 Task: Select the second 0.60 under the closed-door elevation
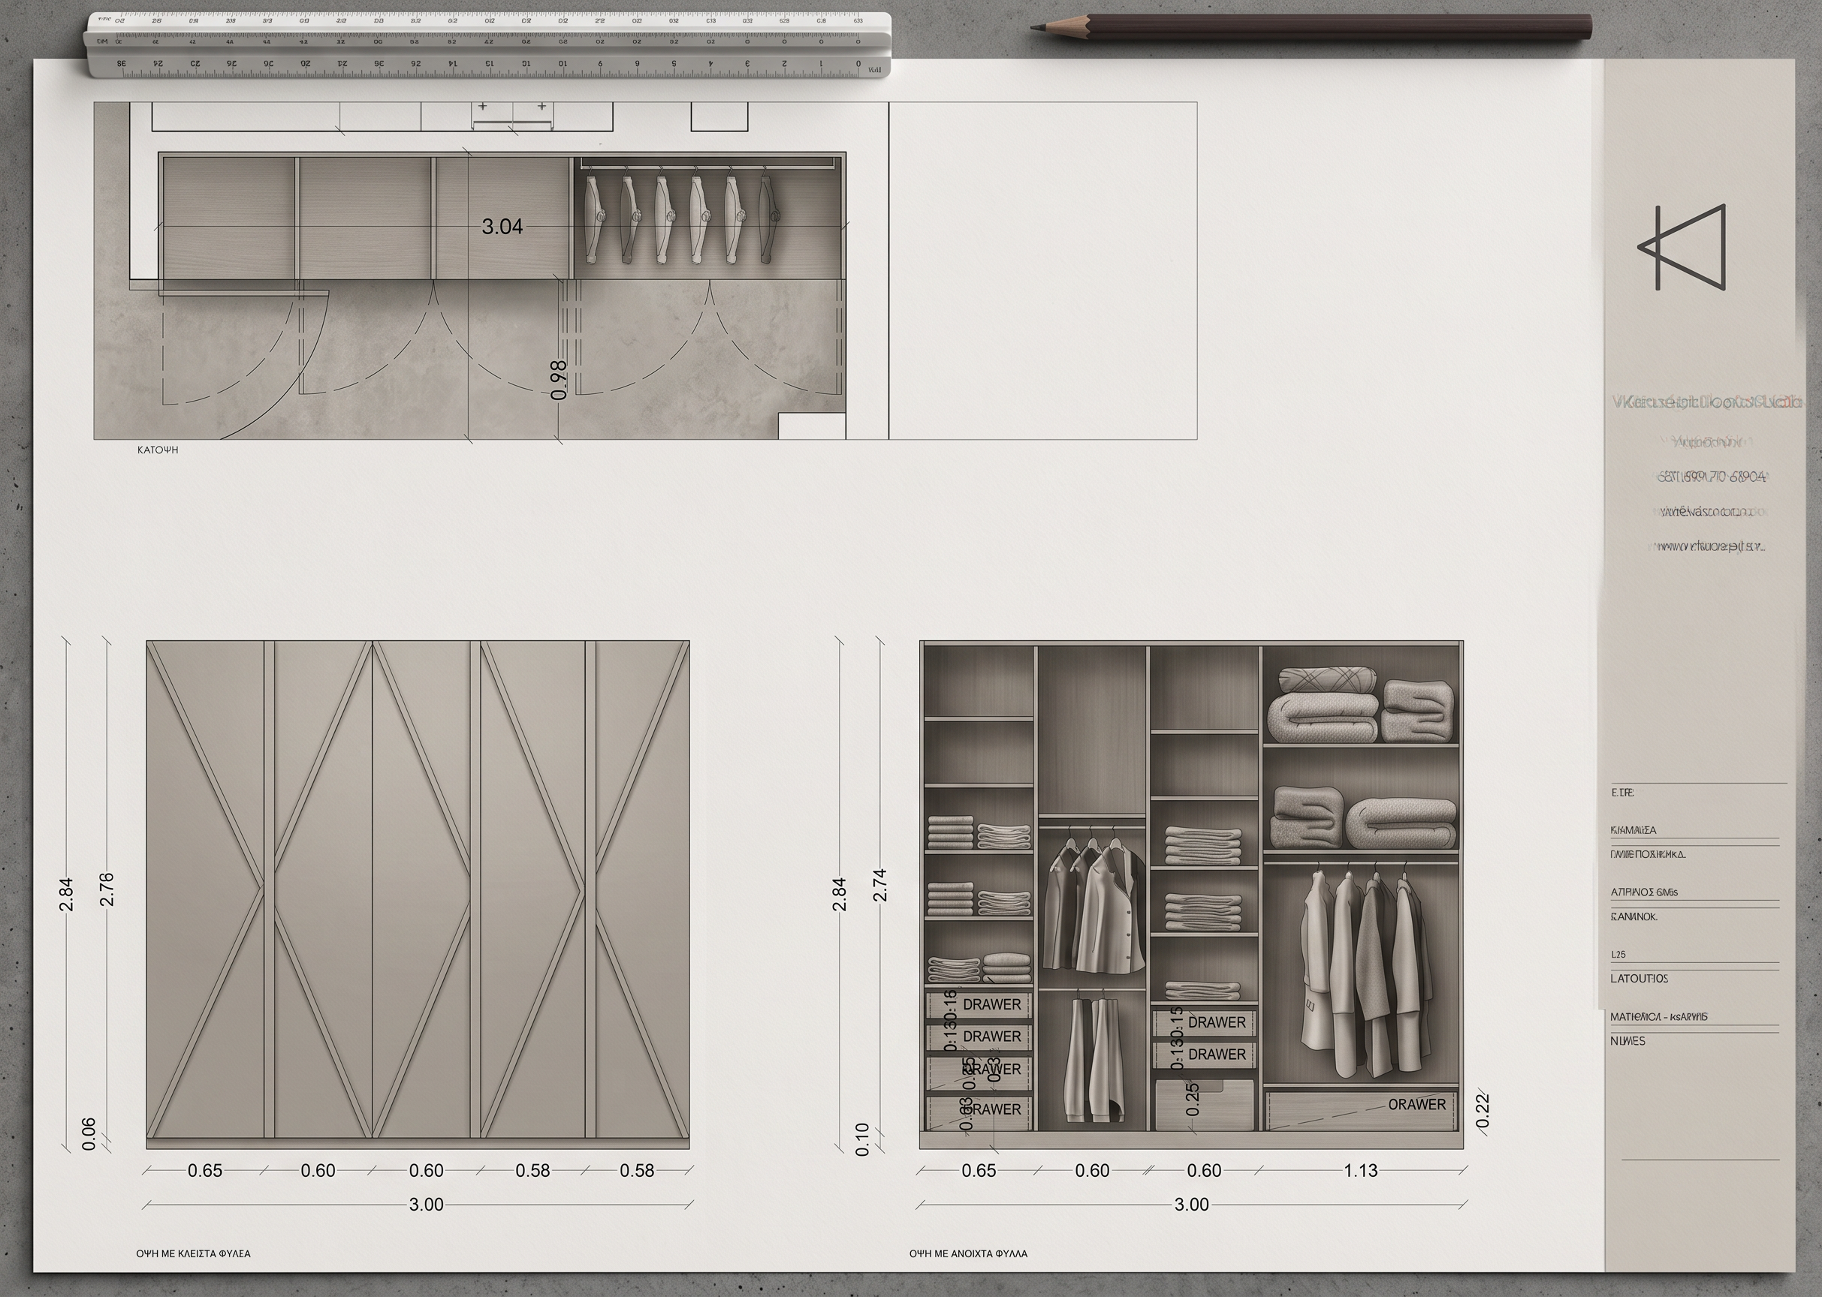(426, 1171)
